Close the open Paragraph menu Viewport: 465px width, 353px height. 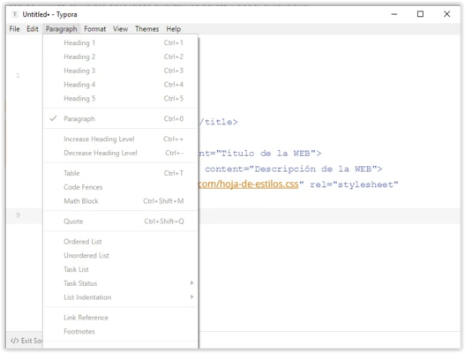click(62, 29)
